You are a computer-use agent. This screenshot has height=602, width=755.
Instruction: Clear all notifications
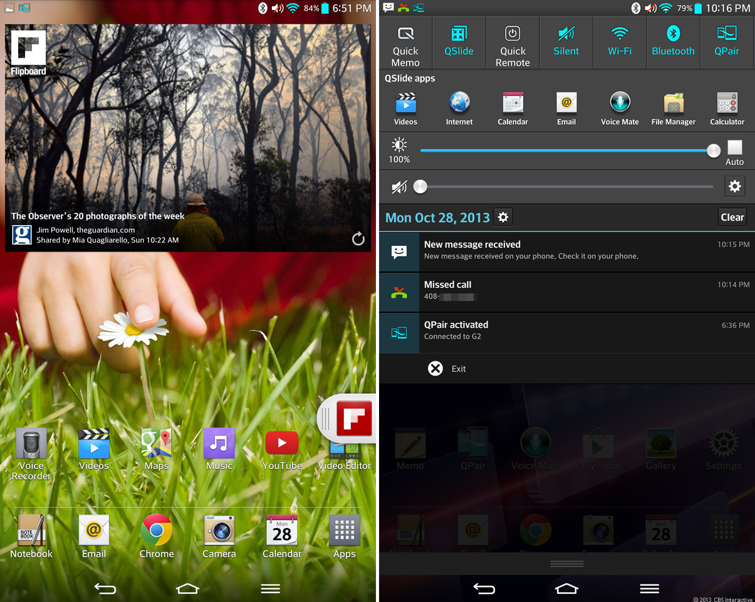tap(732, 217)
